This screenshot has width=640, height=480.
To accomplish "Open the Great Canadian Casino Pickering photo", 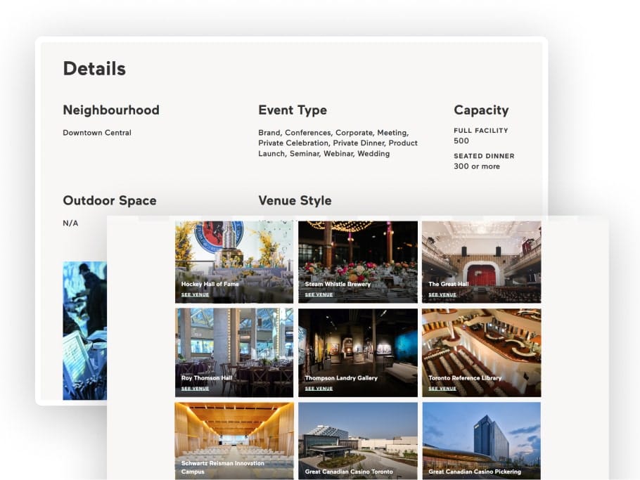I will pyautogui.click(x=482, y=441).
